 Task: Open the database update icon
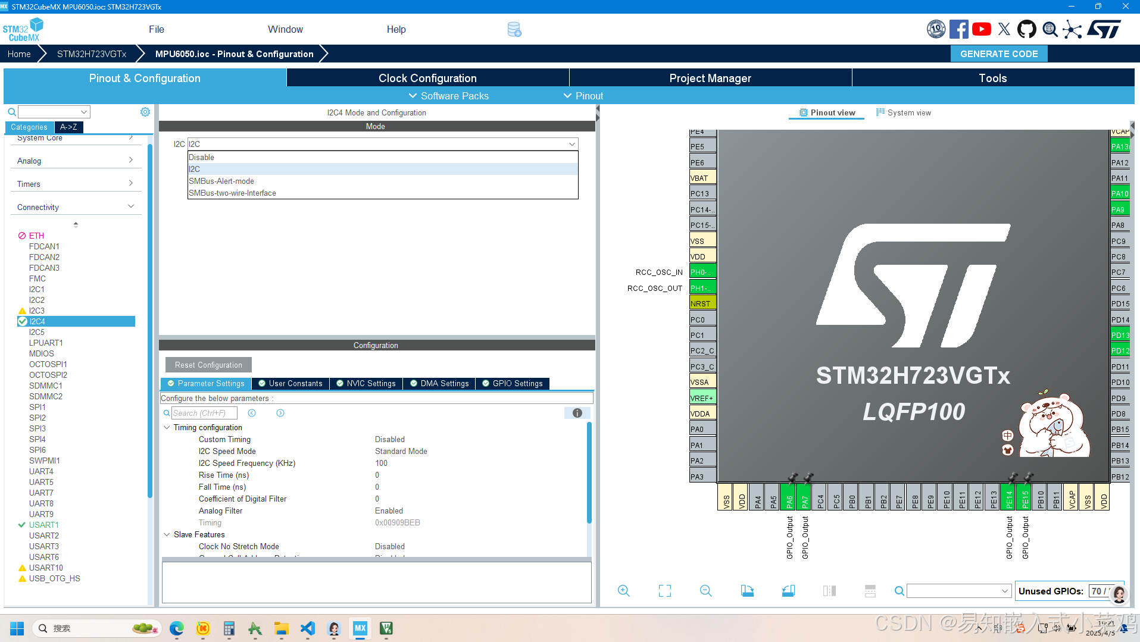click(x=514, y=29)
